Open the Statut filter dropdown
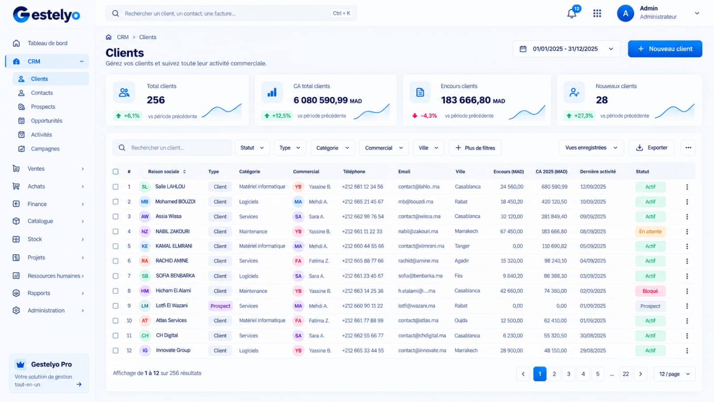This screenshot has height=402, width=714. [x=252, y=148]
